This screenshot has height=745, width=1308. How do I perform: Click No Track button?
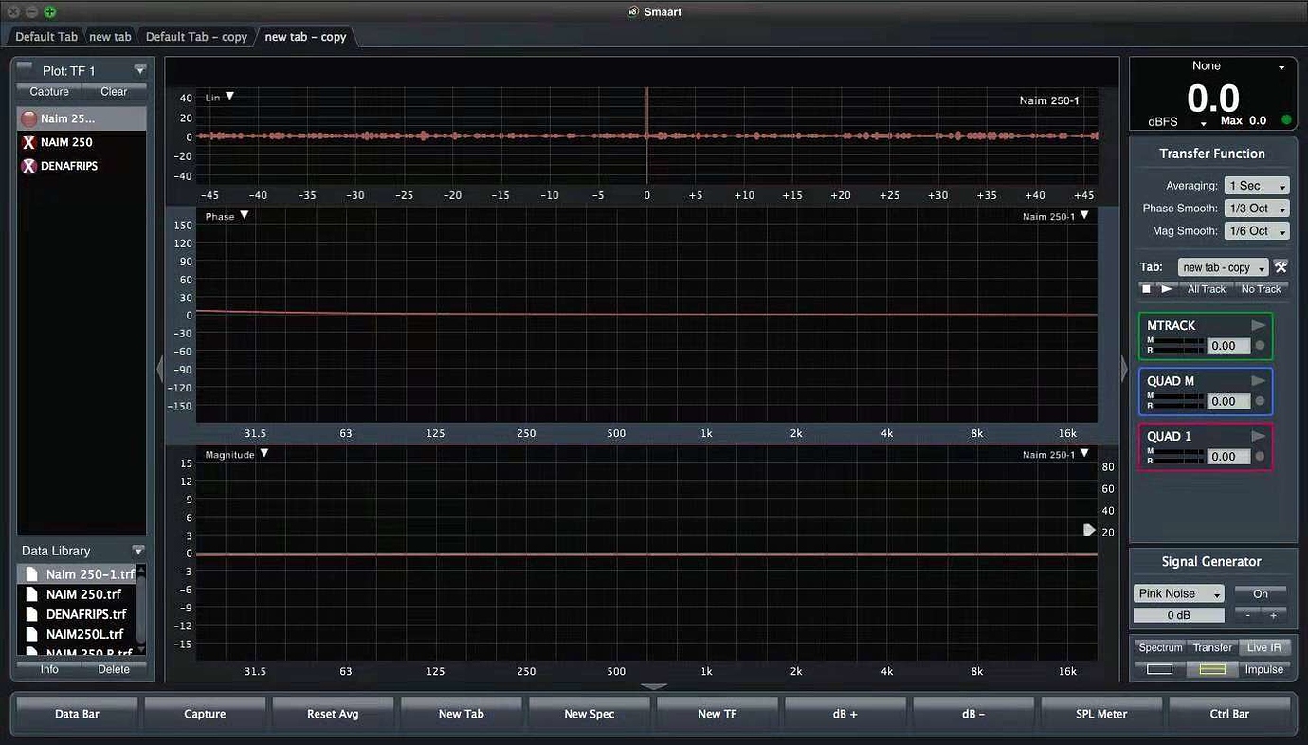[x=1261, y=289]
